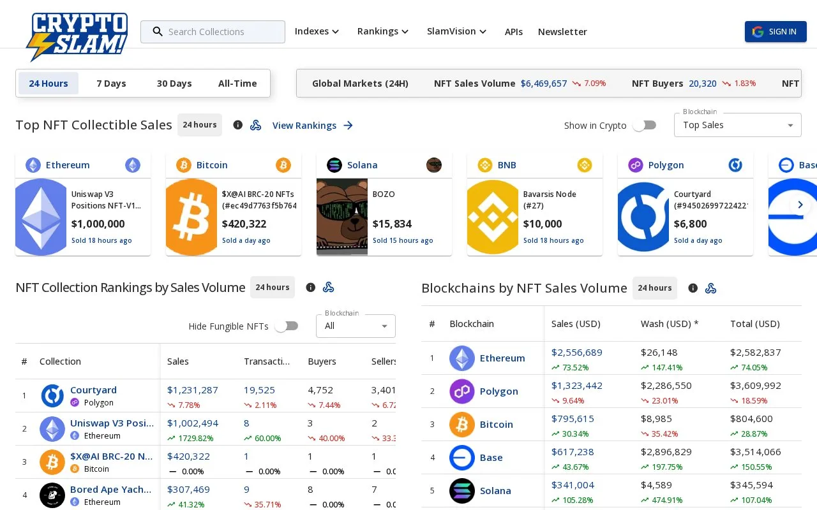Click the Polygon logo in Polygon card header
The width and height of the screenshot is (817, 510).
pos(636,165)
